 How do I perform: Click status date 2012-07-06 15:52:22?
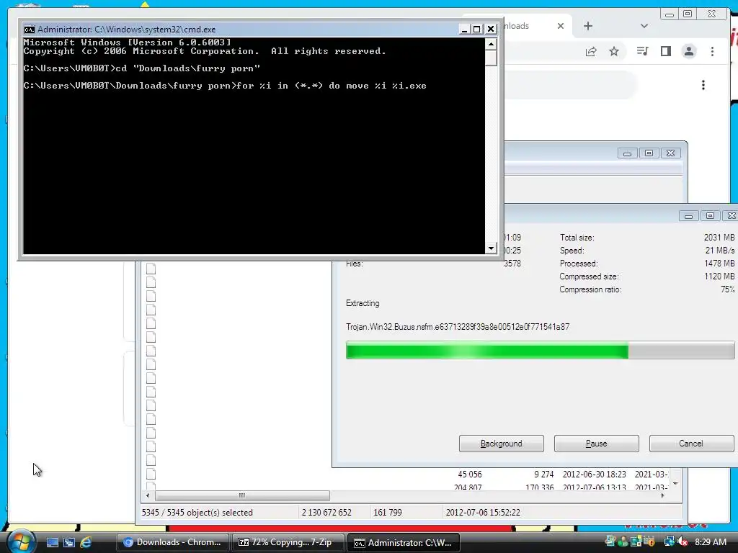pyautogui.click(x=483, y=513)
